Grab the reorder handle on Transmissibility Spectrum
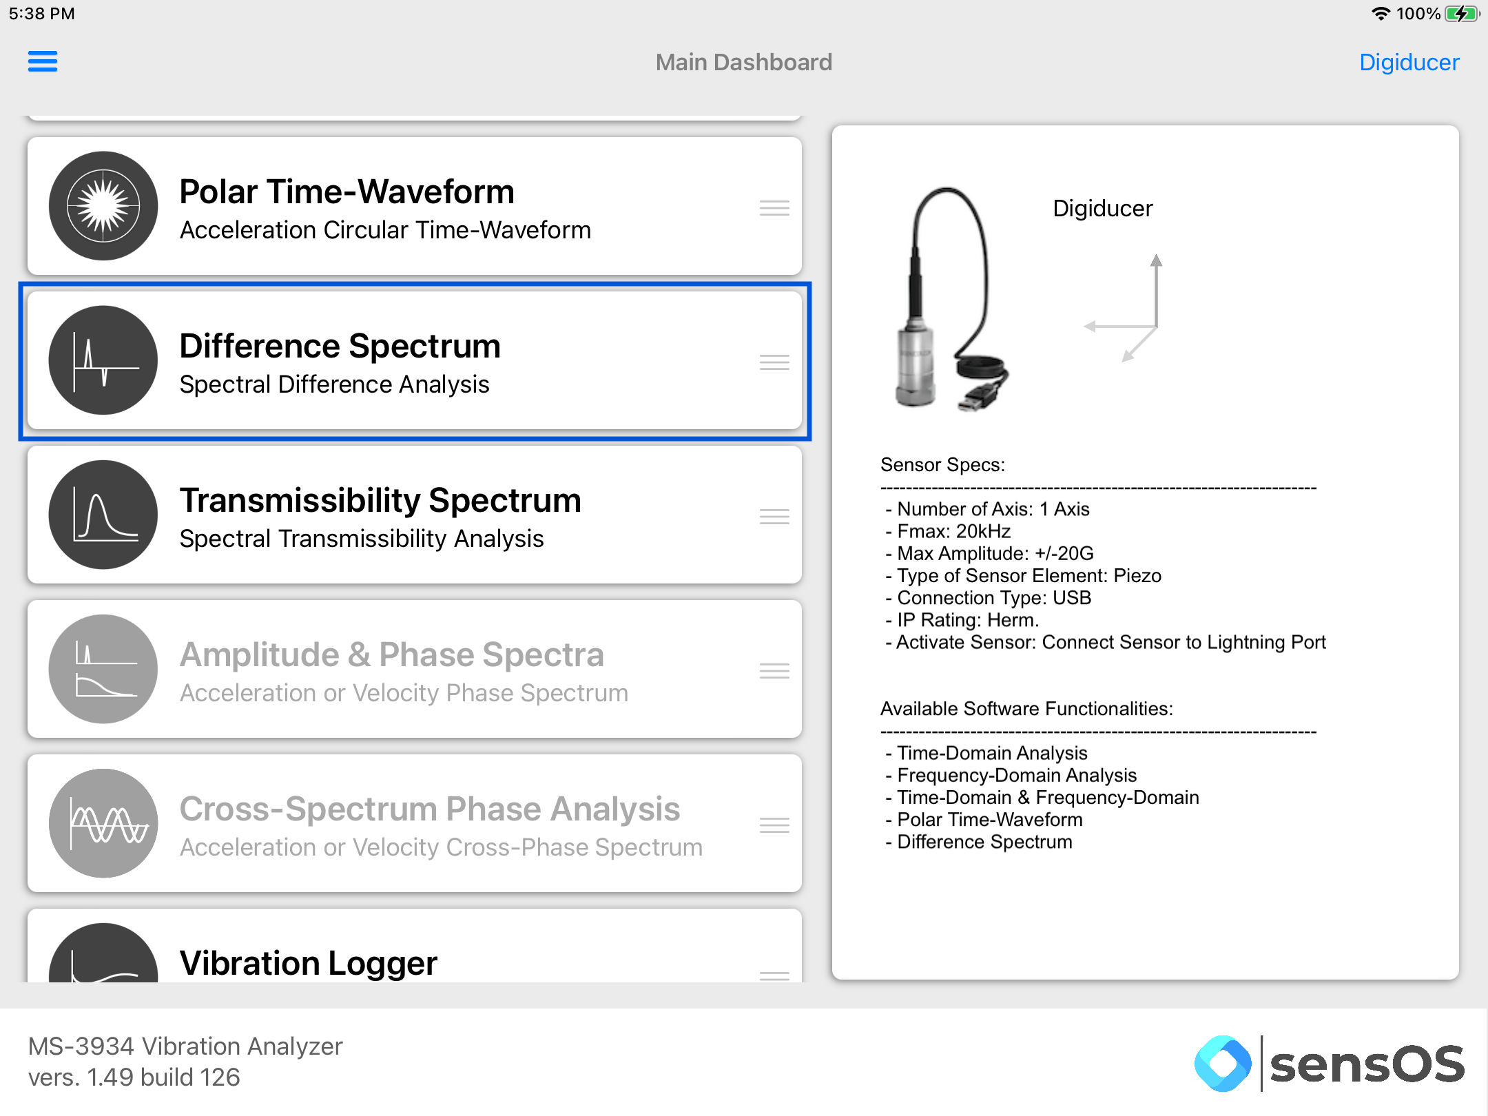1488x1116 pixels. [774, 517]
